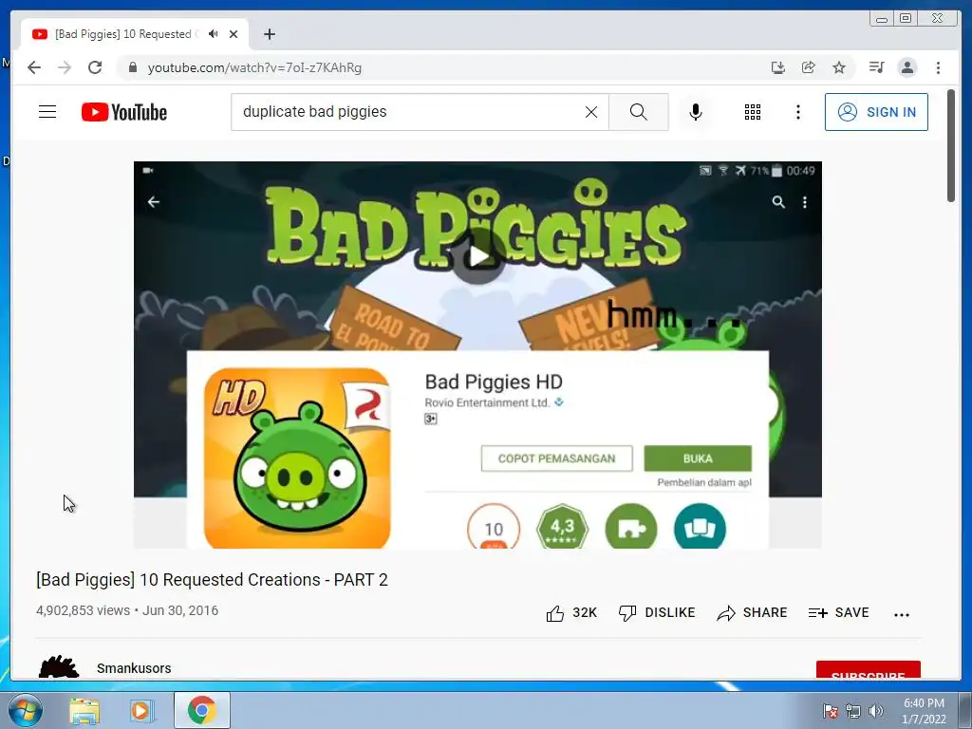
Task: Click the Smankusors channel avatar
Action: (x=59, y=666)
